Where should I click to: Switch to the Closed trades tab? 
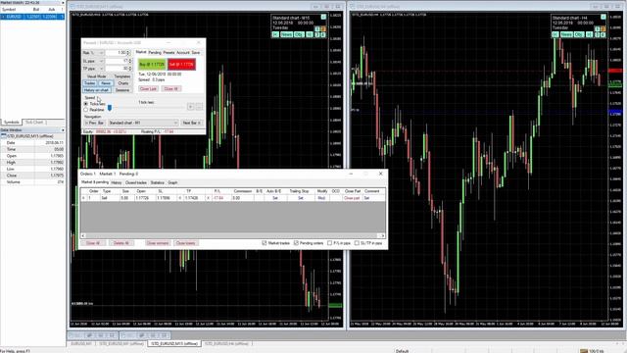[x=136, y=183]
